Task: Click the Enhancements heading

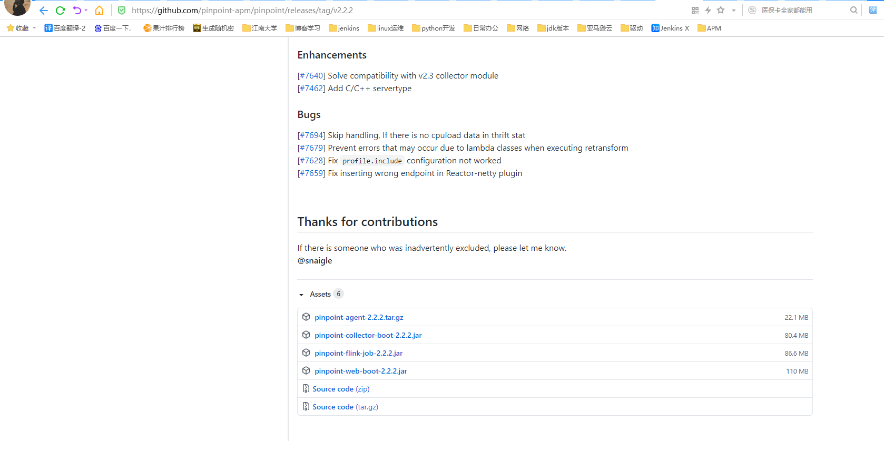Action: [332, 55]
